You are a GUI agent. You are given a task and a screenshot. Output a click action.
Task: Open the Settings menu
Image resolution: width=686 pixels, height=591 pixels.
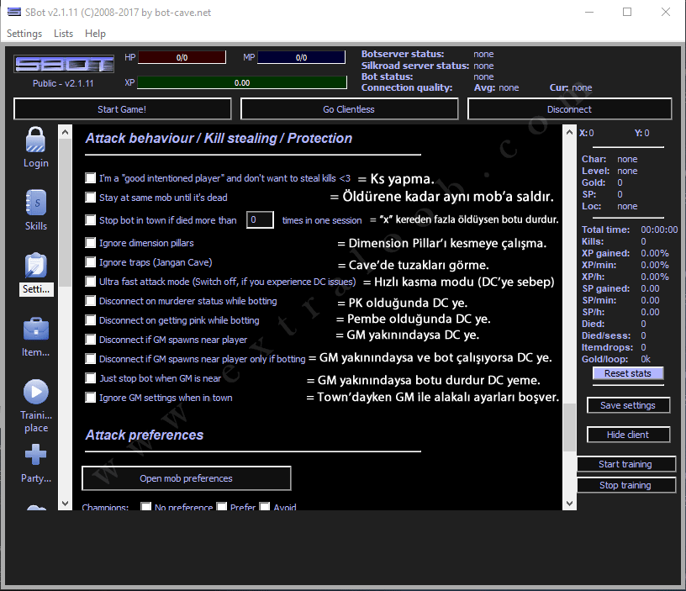click(x=24, y=34)
